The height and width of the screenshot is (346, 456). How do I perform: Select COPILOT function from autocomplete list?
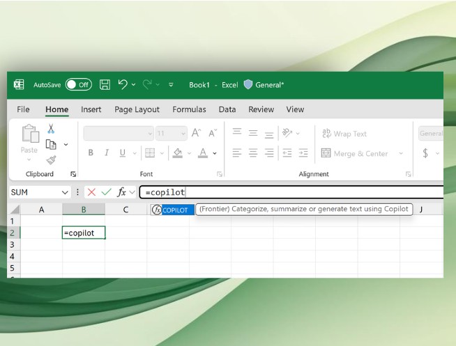[173, 210]
